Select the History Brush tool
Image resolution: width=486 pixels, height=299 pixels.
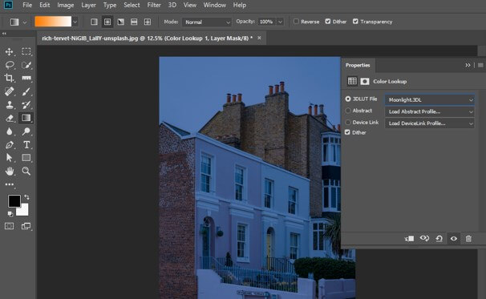[26, 105]
